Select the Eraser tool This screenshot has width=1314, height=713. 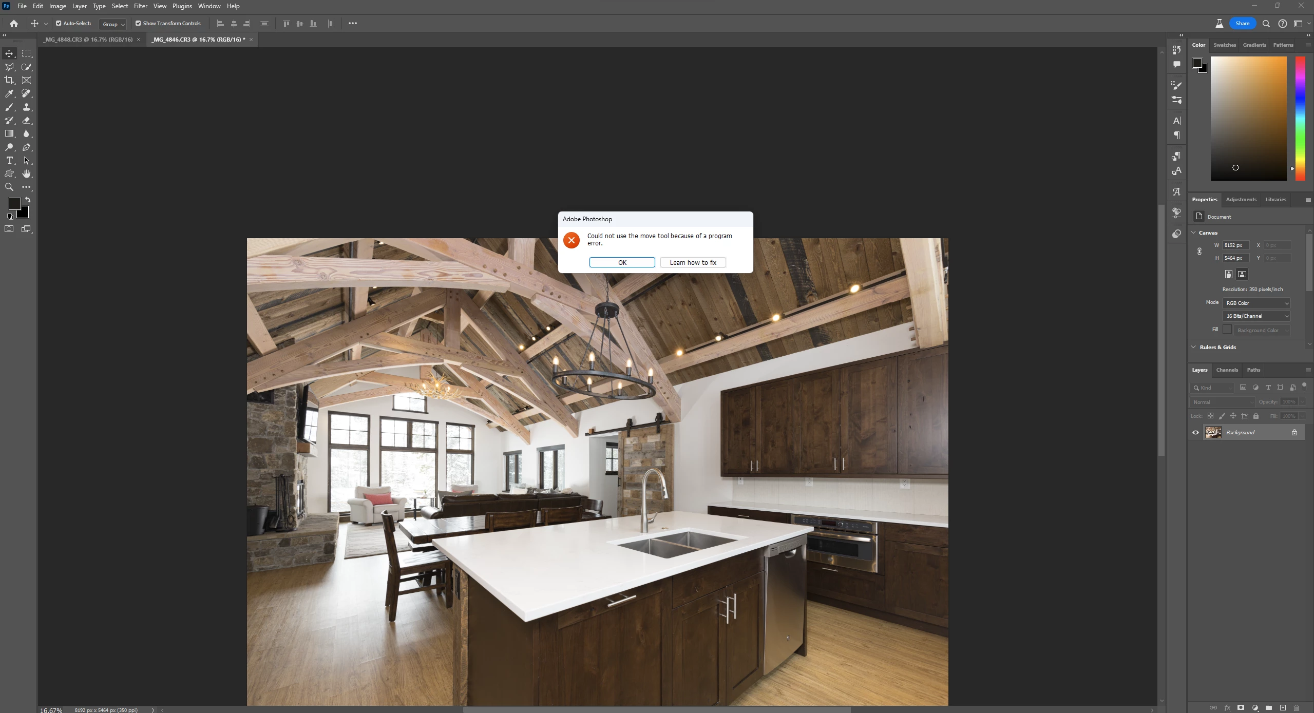click(27, 120)
